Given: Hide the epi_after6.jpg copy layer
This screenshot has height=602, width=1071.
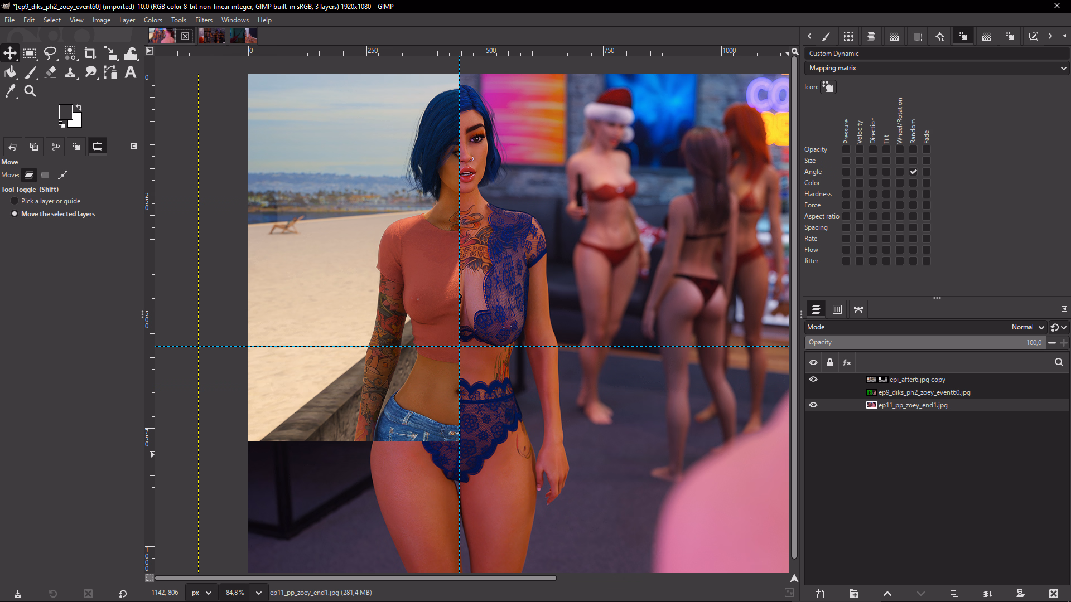Looking at the screenshot, I should 813,379.
